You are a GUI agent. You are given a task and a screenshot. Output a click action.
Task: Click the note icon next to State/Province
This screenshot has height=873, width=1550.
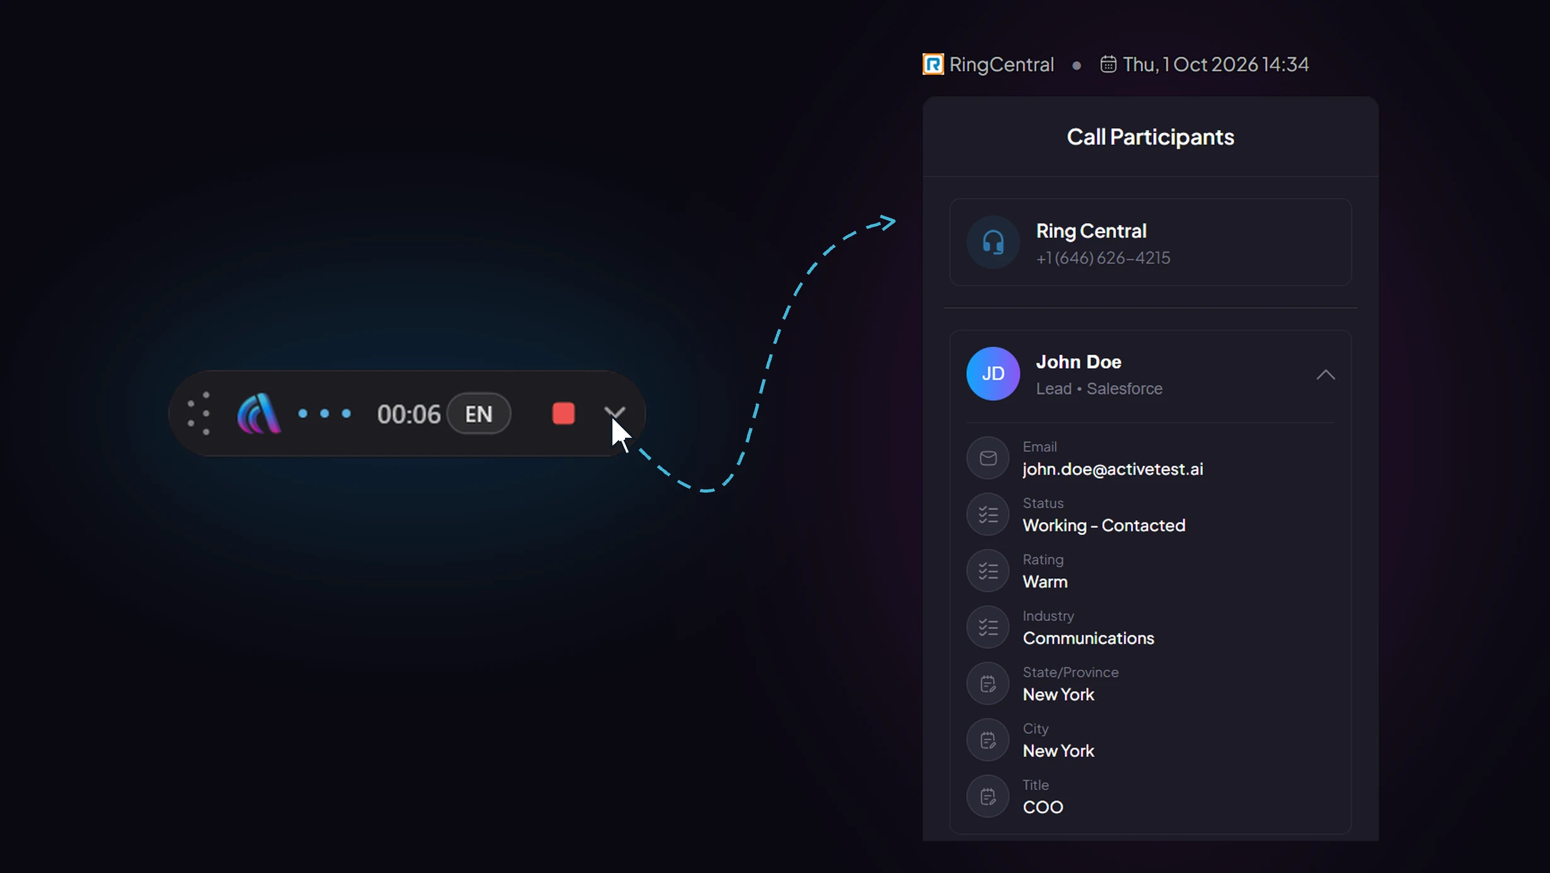pyautogui.click(x=988, y=684)
